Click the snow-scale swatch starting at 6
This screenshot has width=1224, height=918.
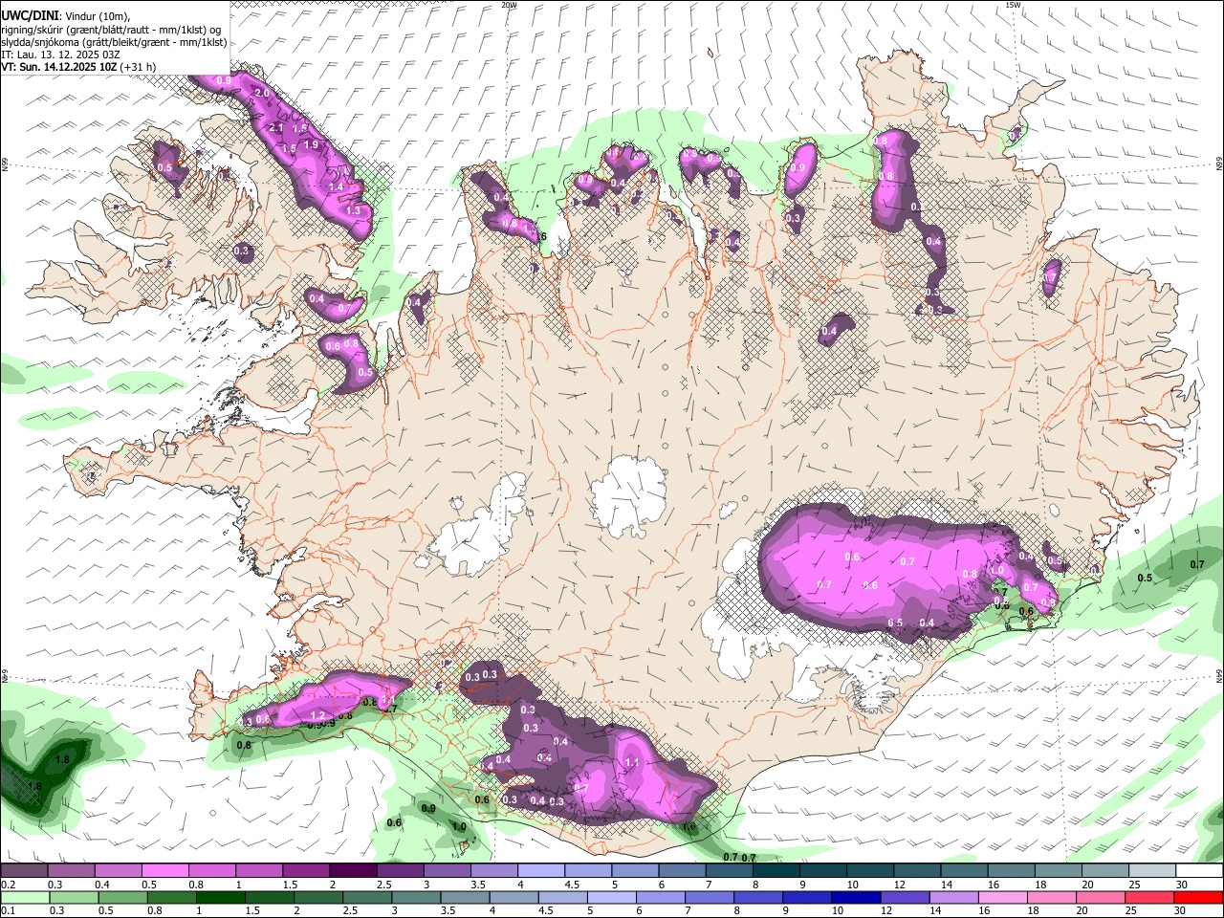[x=682, y=871]
